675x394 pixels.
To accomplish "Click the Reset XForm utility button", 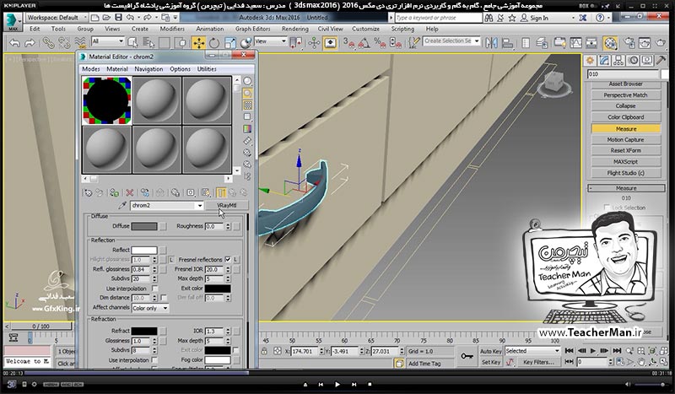I will coord(625,151).
